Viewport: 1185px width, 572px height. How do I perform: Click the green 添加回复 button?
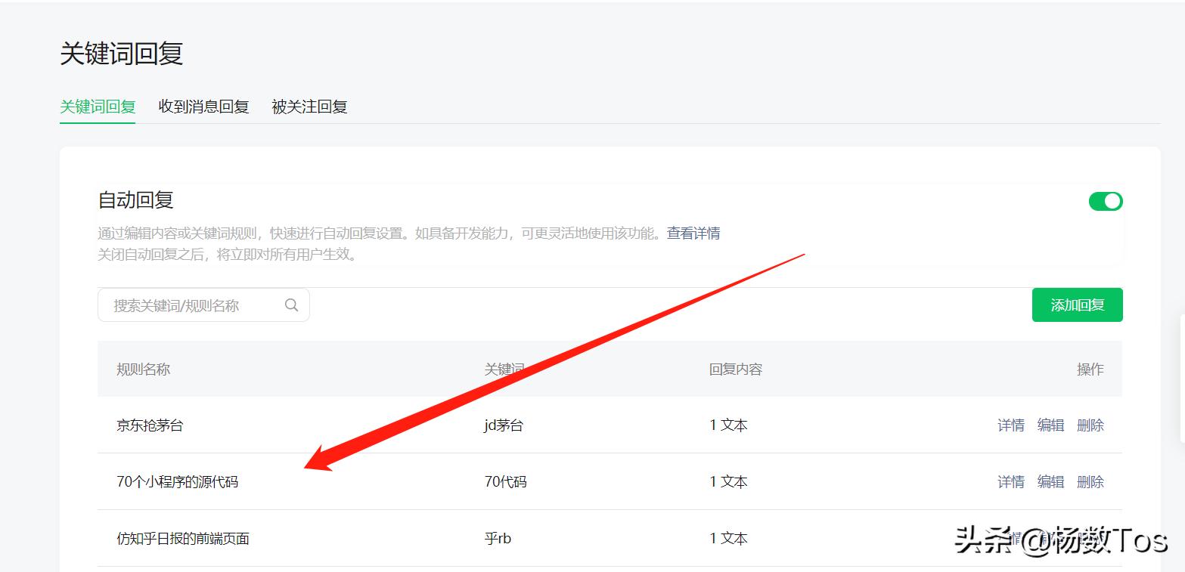pyautogui.click(x=1077, y=305)
